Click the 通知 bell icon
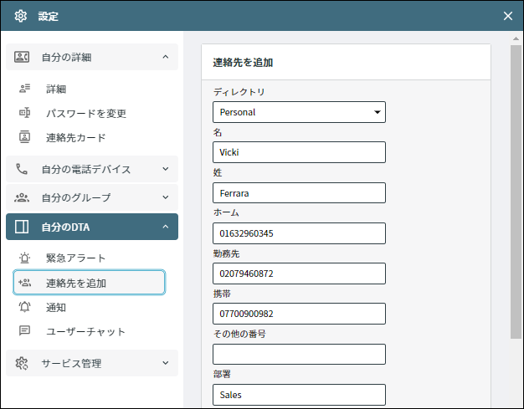 pos(24,307)
